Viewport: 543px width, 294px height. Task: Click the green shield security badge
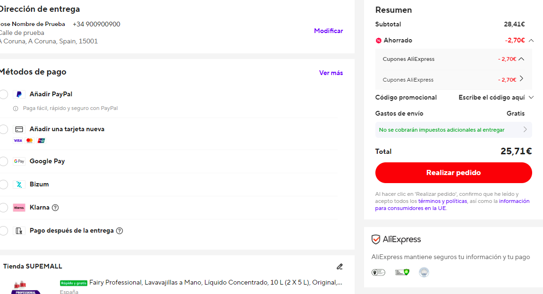[x=402, y=272]
